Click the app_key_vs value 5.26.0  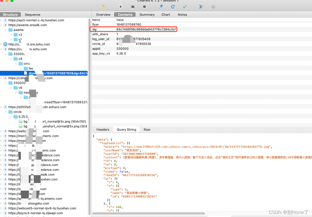pos(121,54)
